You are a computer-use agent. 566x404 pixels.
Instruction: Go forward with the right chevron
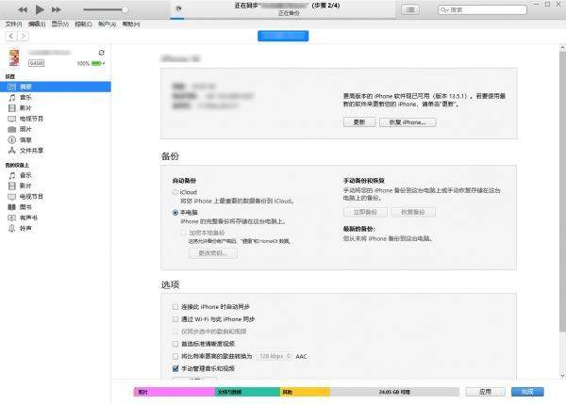[23, 36]
